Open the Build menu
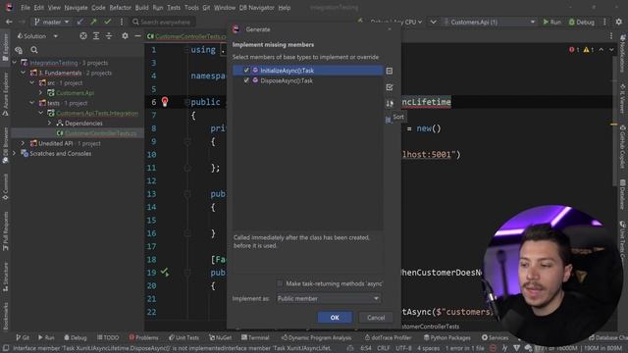 (141, 8)
